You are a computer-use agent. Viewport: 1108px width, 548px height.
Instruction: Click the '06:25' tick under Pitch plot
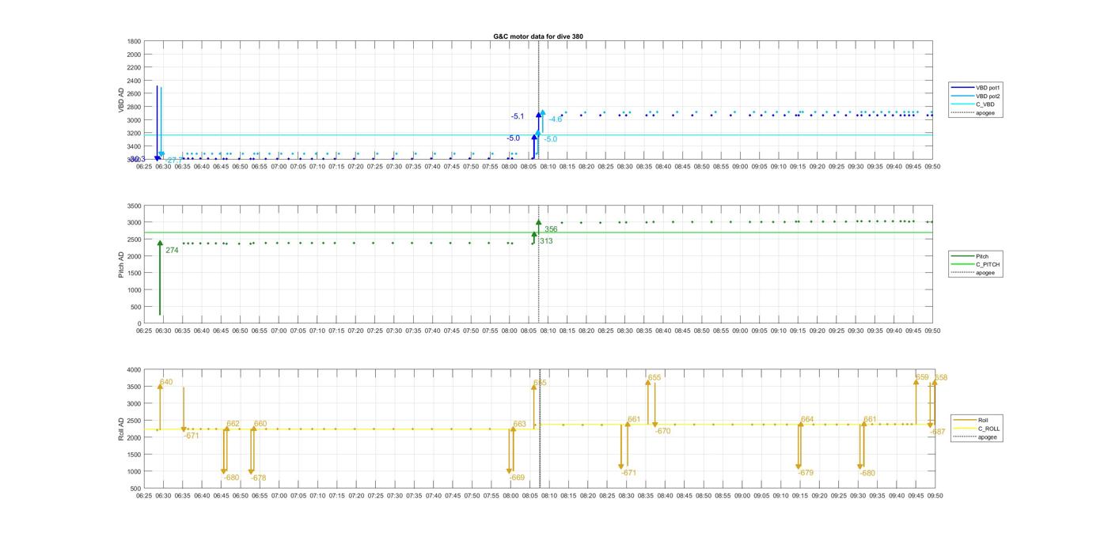coord(144,331)
